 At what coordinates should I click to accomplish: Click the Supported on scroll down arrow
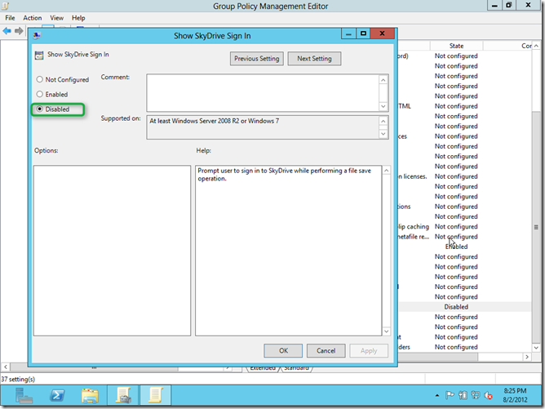[383, 134]
